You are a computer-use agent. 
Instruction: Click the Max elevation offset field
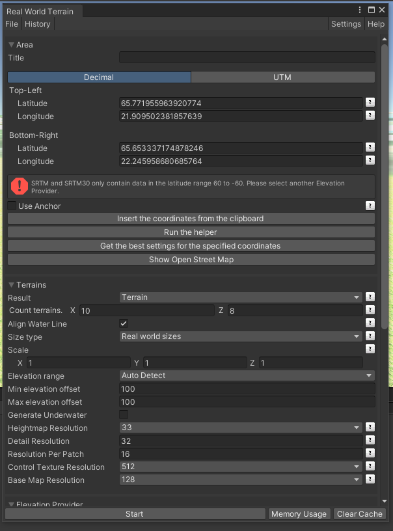247,402
